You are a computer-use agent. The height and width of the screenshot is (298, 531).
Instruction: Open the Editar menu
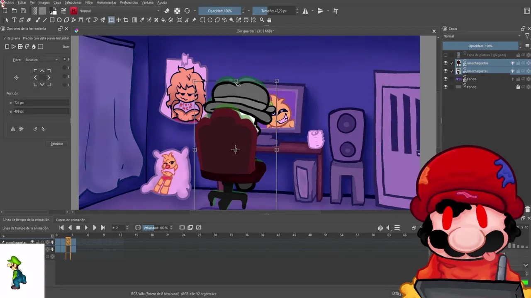click(22, 2)
